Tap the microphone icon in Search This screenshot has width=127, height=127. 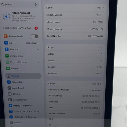(x=36, y=5)
